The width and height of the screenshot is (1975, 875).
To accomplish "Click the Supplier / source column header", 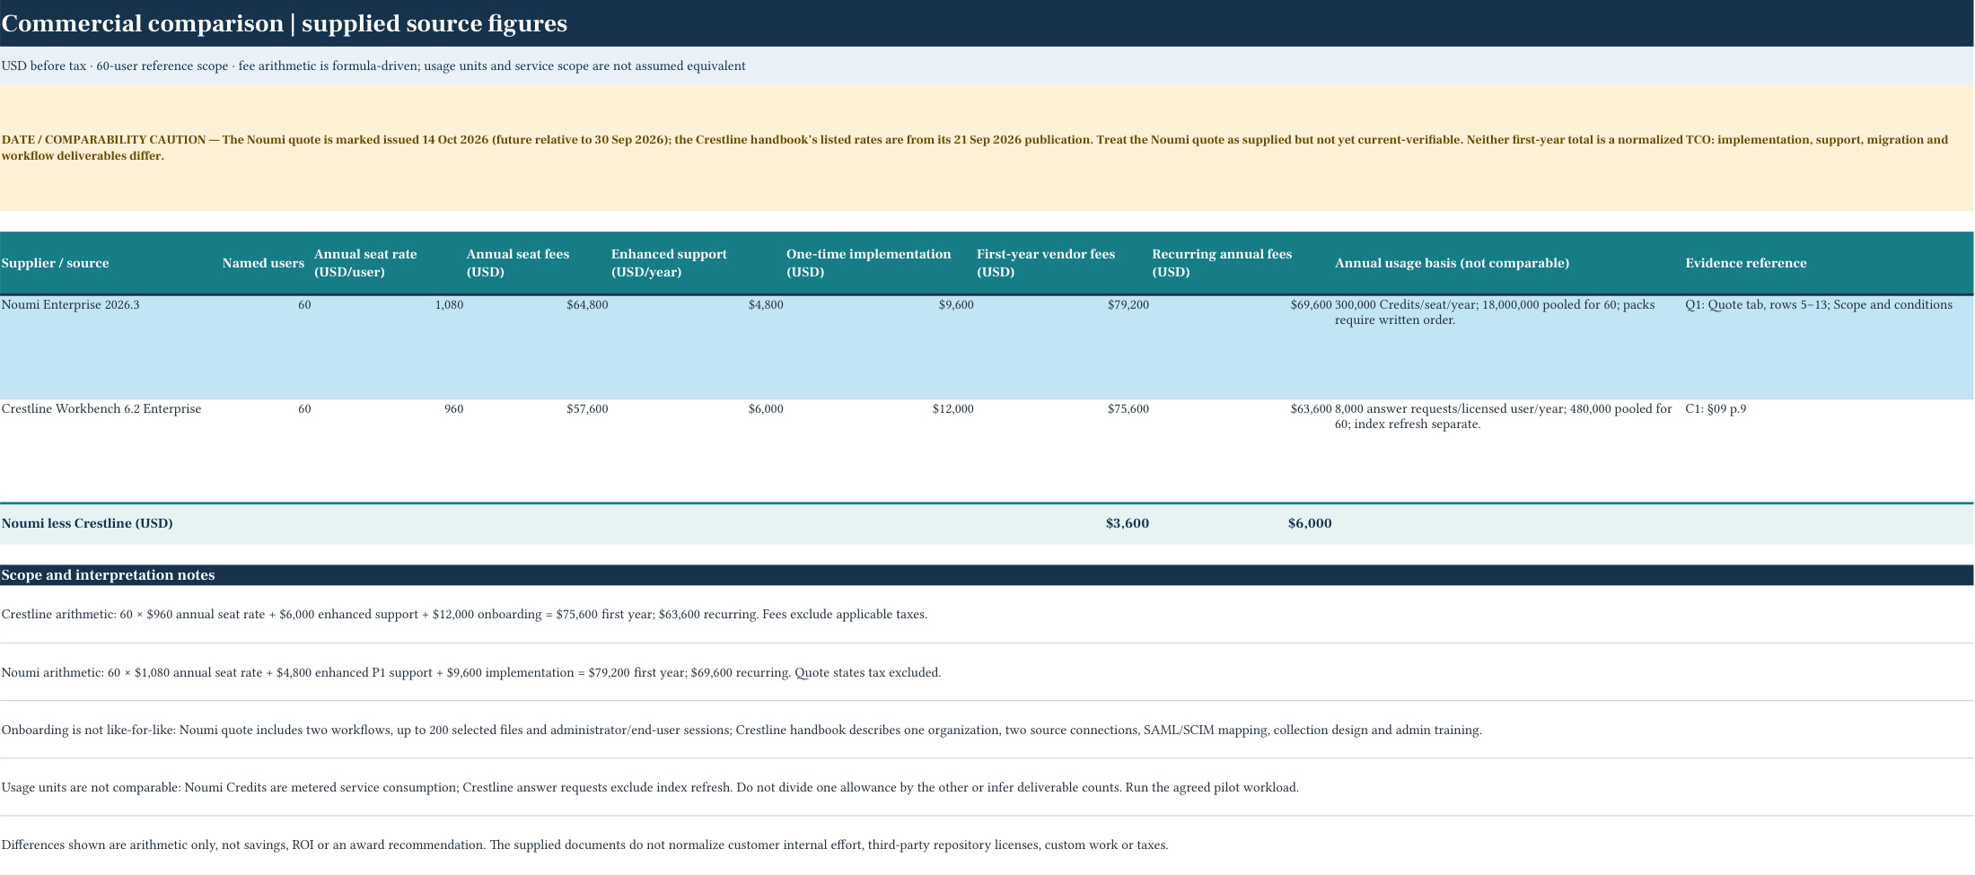I will tap(110, 263).
